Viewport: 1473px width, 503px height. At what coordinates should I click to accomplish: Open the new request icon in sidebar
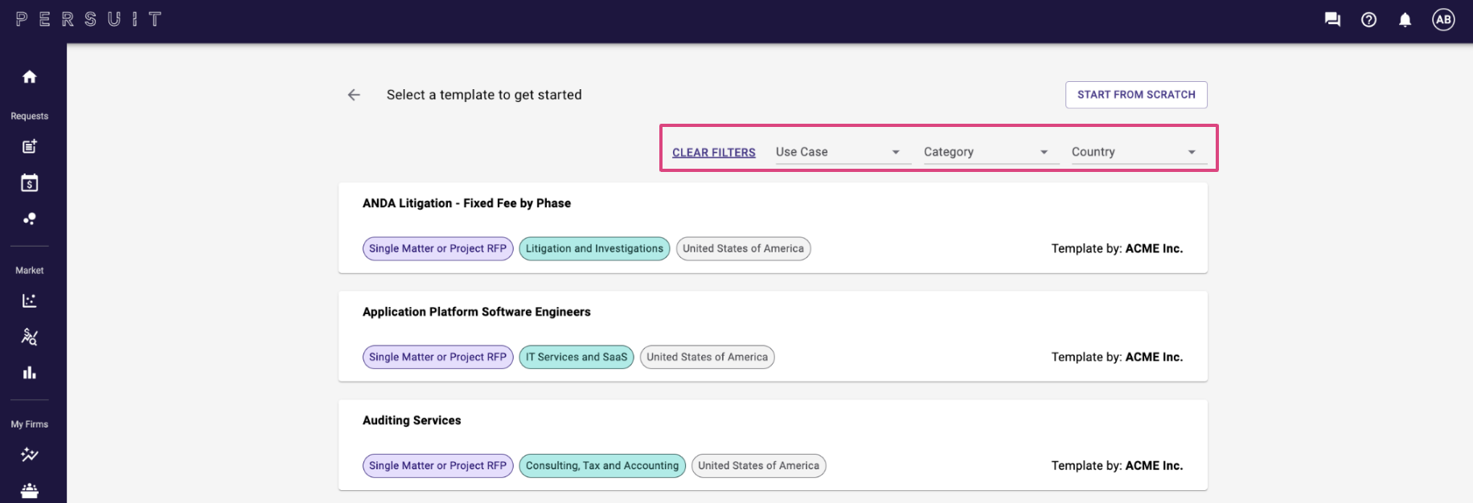30,146
